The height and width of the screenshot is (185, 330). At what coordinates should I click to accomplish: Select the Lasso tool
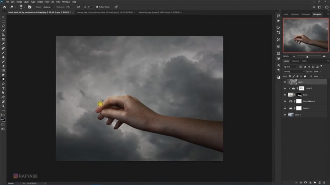[3, 26]
